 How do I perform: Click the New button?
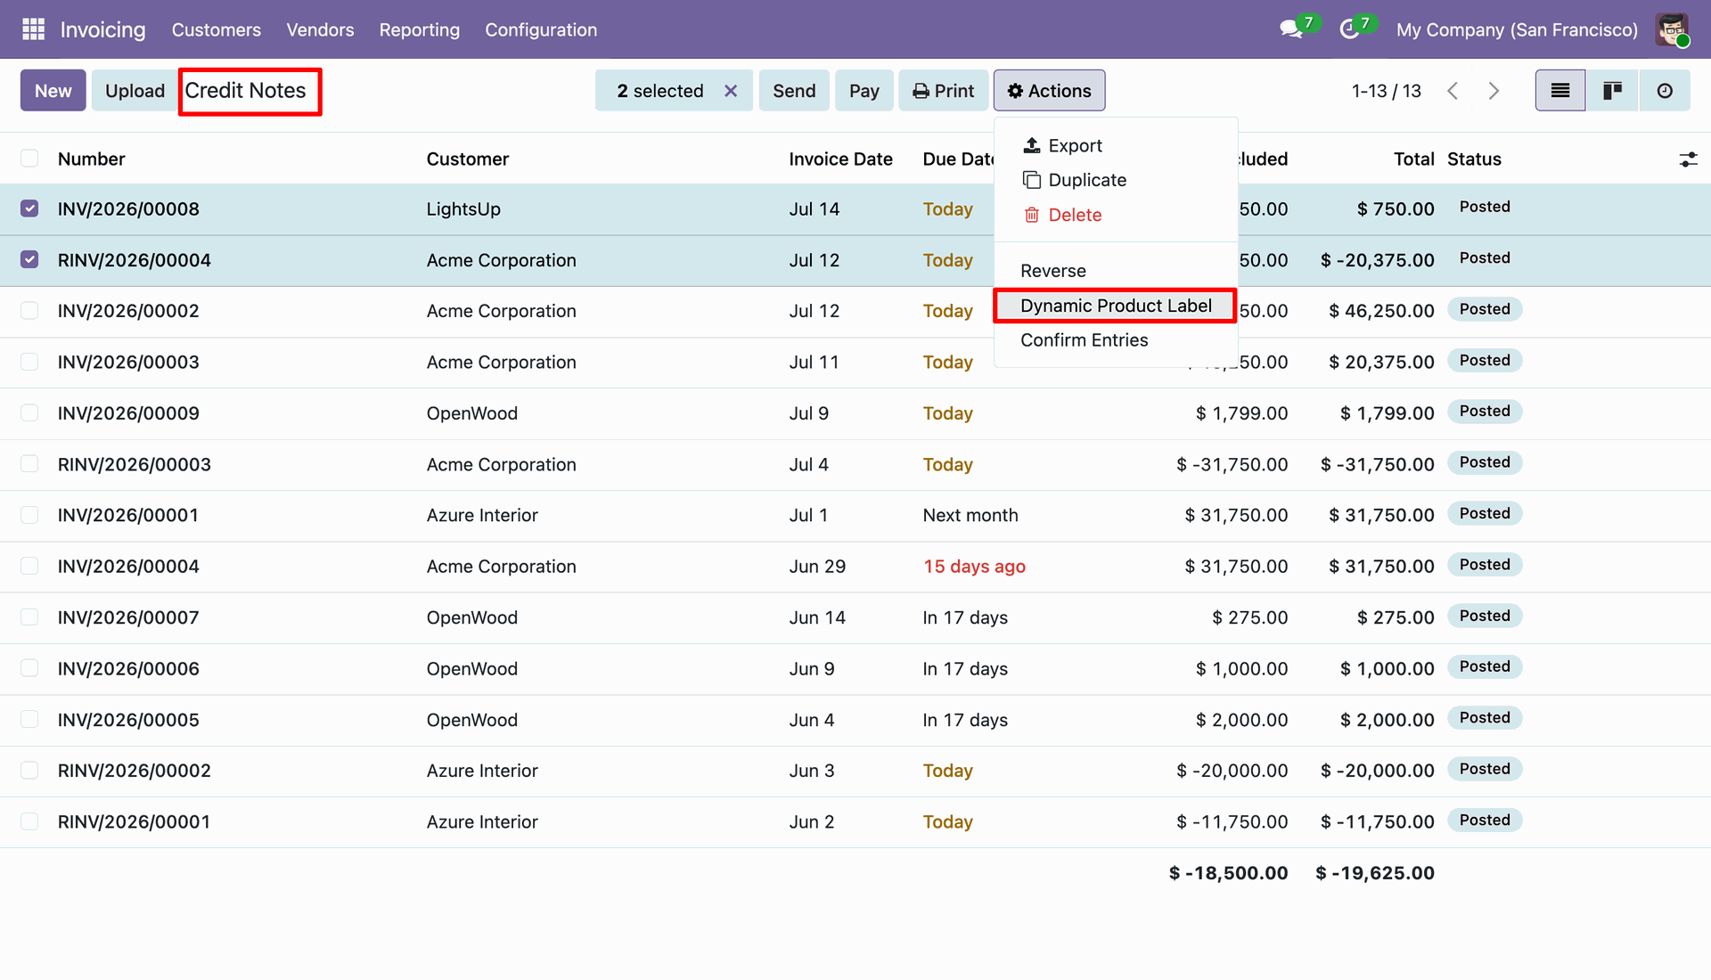point(53,90)
